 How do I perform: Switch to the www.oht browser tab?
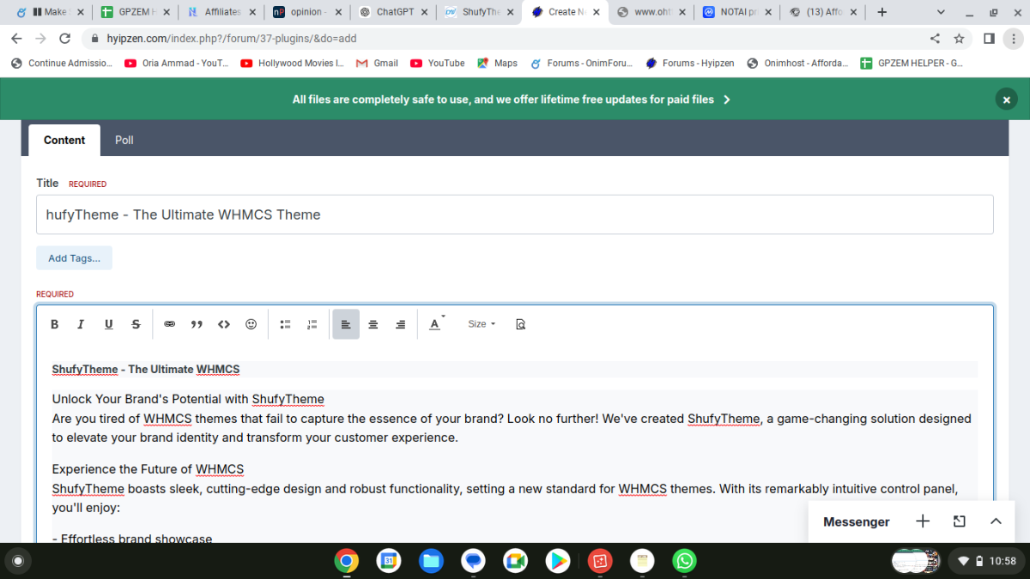[x=651, y=12]
